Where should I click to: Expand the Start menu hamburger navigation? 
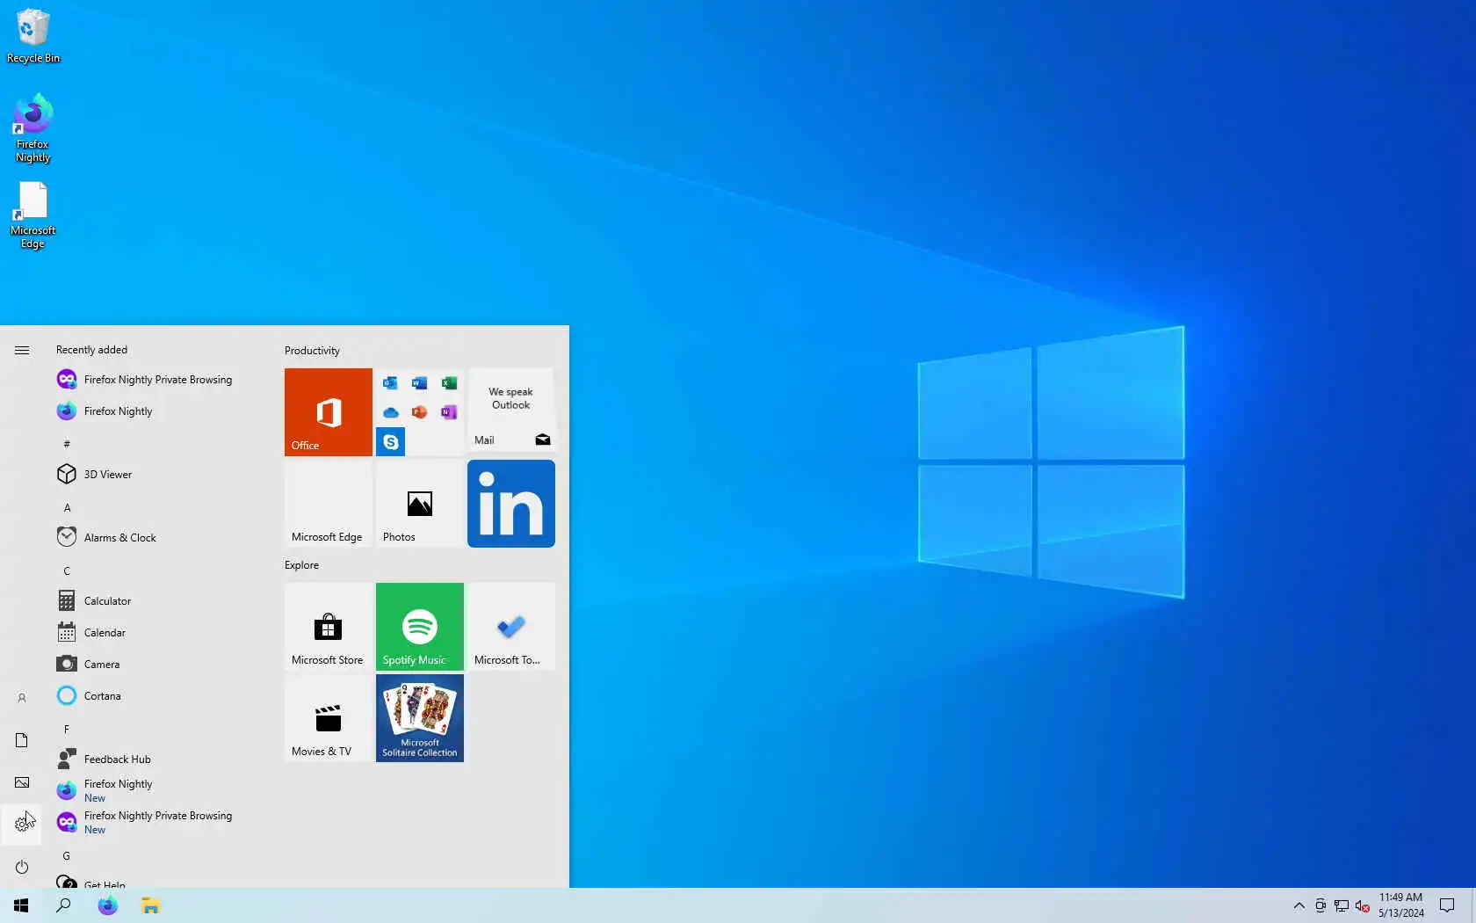point(22,350)
